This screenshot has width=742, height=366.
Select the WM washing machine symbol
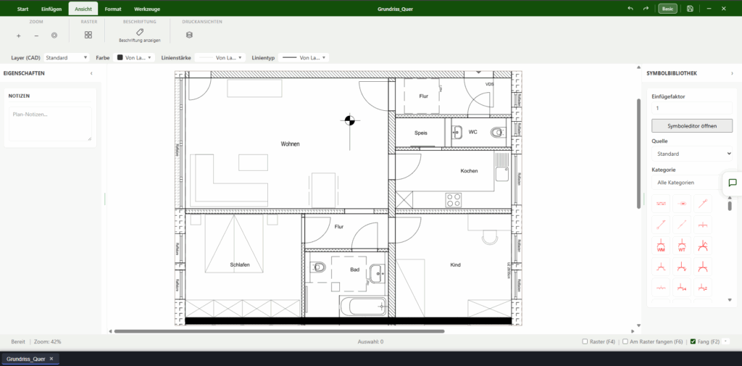(661, 246)
